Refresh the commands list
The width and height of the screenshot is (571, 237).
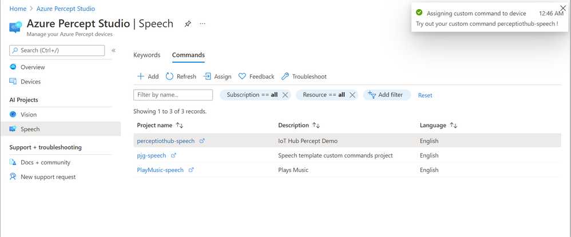[181, 77]
